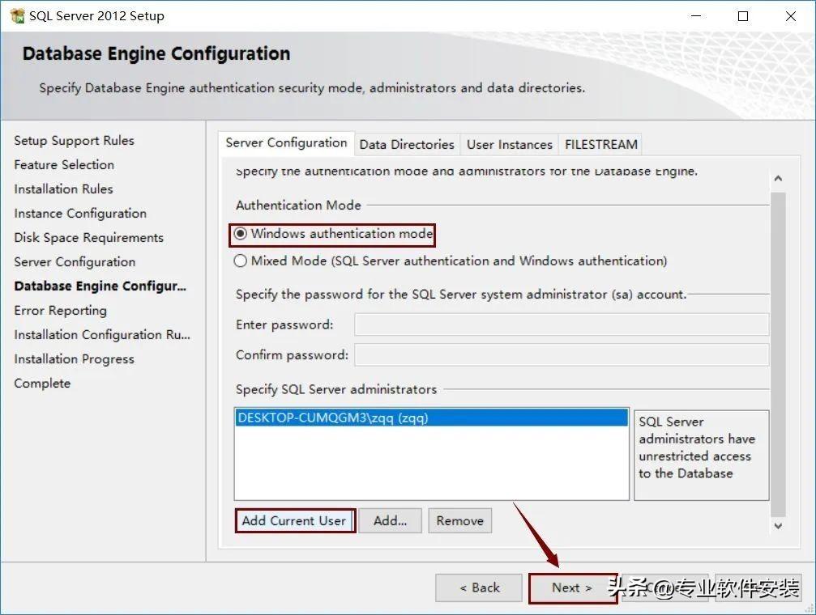Select Windows authentication mode radio button
Screen dimensions: 816x615
[241, 234]
